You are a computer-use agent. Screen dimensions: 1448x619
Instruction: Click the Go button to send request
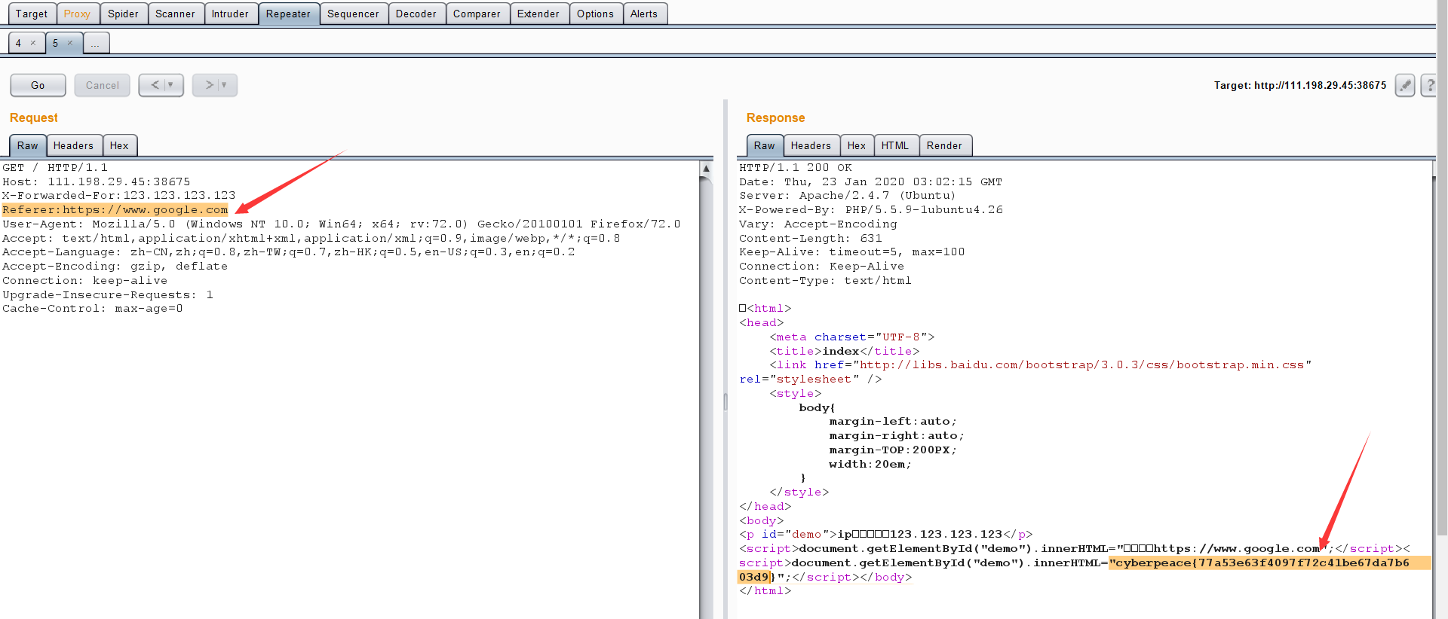38,85
